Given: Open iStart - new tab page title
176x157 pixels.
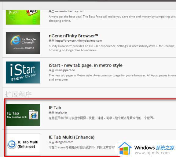Looking at the screenshot, I should [86, 65].
